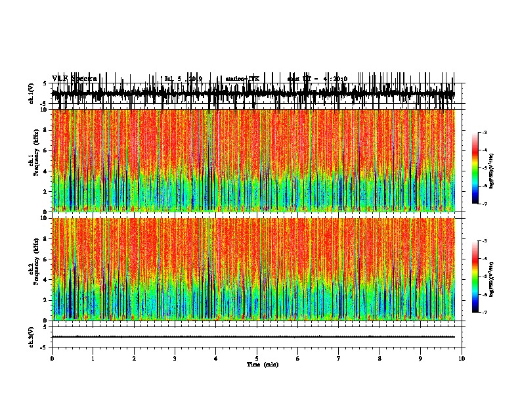Image resolution: width=520 pixels, height=402 pixels.
Task: Click the log PSD label by ch.2 color bar
Action: pos(491,279)
